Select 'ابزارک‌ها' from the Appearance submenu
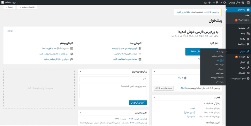Screen dimensions: 251x126 [x=220, y=60]
